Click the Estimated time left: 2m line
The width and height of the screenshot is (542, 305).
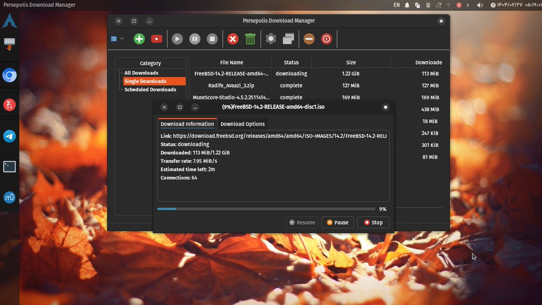click(188, 169)
